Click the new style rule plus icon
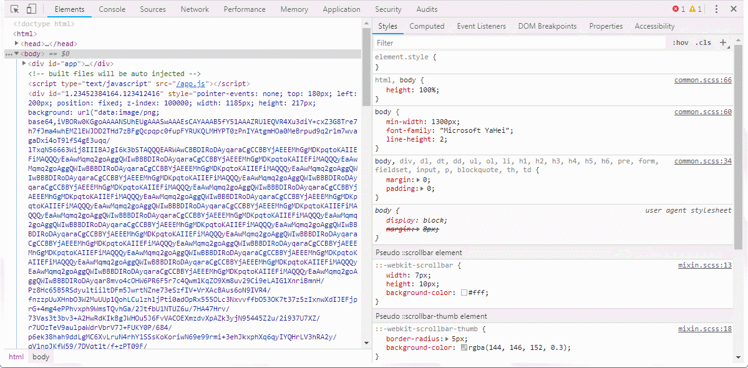 coord(723,42)
